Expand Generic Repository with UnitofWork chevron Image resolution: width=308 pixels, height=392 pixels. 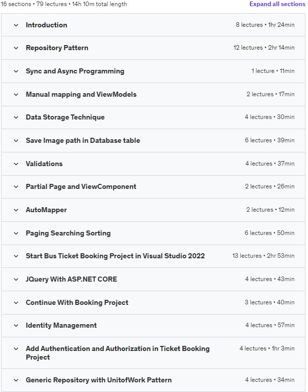tap(16, 380)
